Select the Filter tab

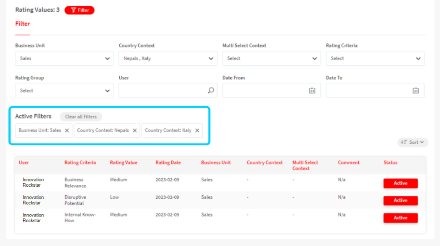coord(23,24)
